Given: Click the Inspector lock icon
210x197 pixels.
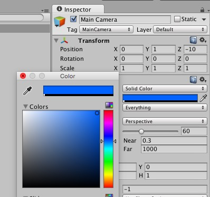Looking at the screenshot, I should 203,10.
